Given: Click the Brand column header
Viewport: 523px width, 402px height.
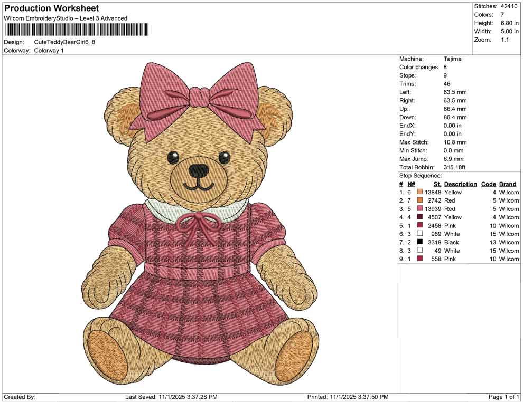Looking at the screenshot, I should pos(508,184).
